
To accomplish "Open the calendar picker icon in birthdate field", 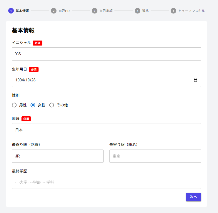I will pyautogui.click(x=196, y=80).
